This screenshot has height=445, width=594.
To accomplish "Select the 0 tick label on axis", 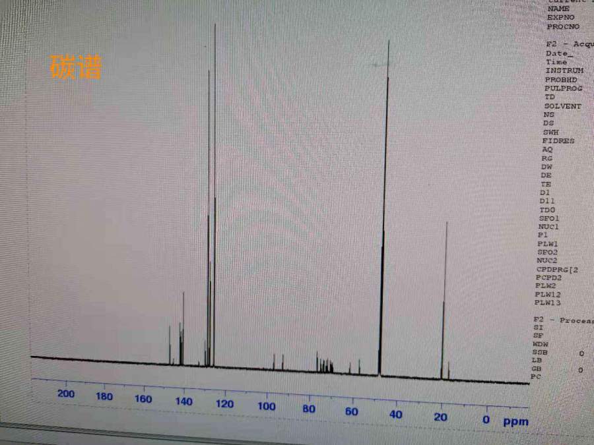I will point(486,420).
